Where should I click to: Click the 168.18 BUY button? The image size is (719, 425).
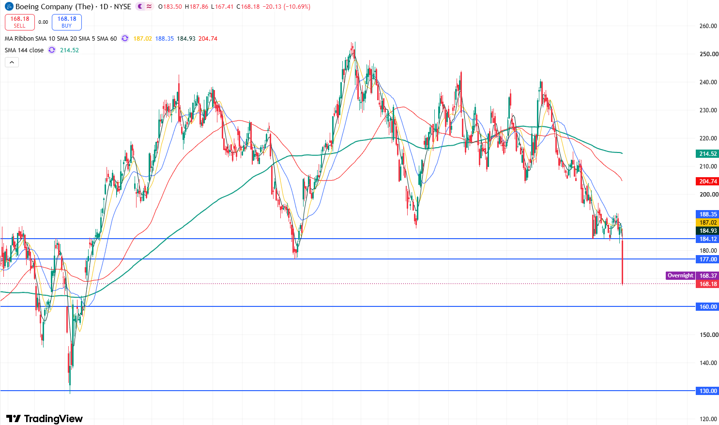click(67, 22)
